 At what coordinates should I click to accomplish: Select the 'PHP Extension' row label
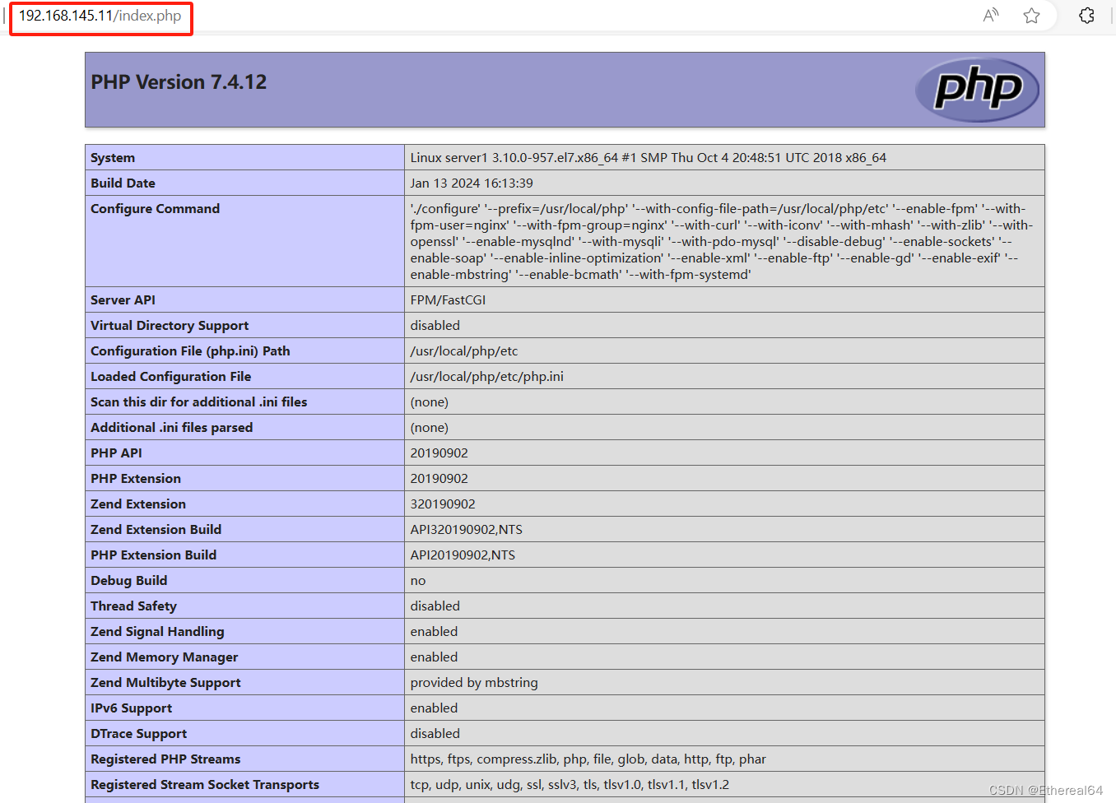pyautogui.click(x=136, y=479)
